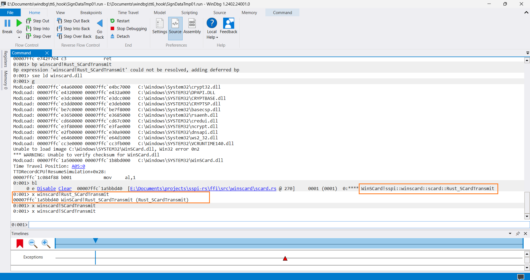This screenshot has width=530, height=280.
Task: Click the Break pause icon
Action: 7,23
